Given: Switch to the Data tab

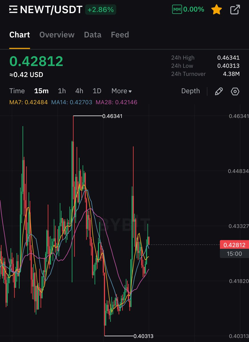Looking at the screenshot, I should pyautogui.click(x=93, y=35).
